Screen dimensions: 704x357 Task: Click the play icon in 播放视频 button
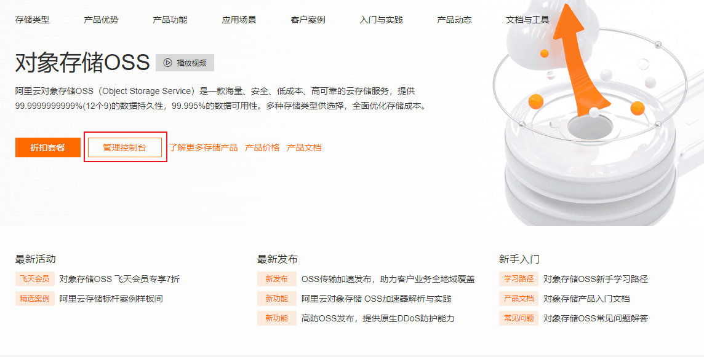pos(167,63)
